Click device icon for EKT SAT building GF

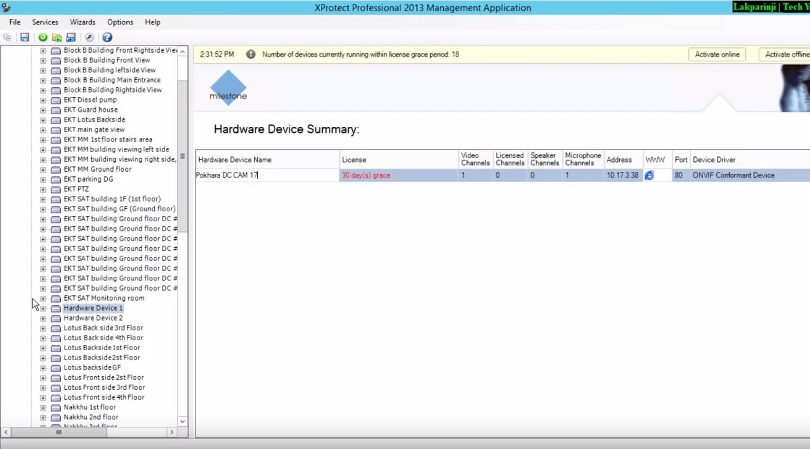(x=55, y=209)
